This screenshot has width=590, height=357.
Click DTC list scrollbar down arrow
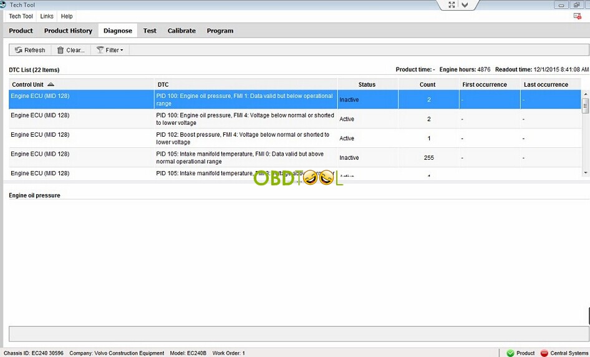tap(585, 172)
